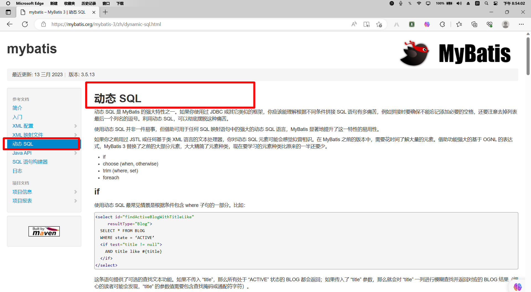Viewport: 531px width, 292px height.
Task: Open Browser essentials heart icon
Action: click(x=490, y=24)
